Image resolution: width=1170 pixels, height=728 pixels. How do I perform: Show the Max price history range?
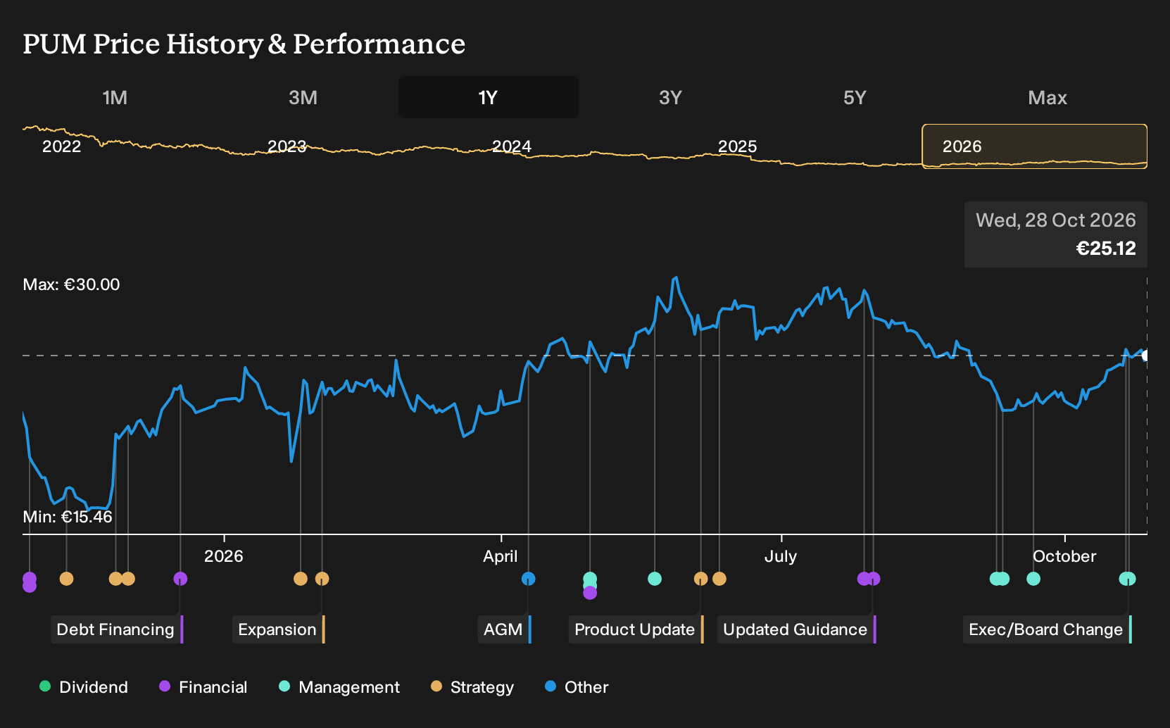click(x=1048, y=97)
